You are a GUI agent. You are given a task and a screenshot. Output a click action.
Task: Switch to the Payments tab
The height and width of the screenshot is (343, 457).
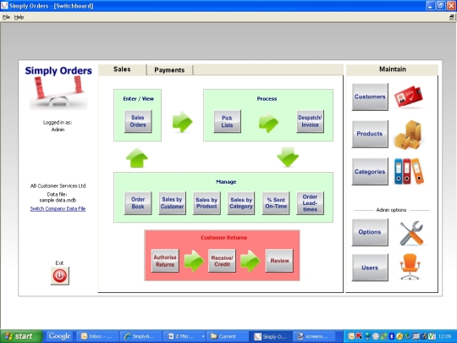point(169,70)
